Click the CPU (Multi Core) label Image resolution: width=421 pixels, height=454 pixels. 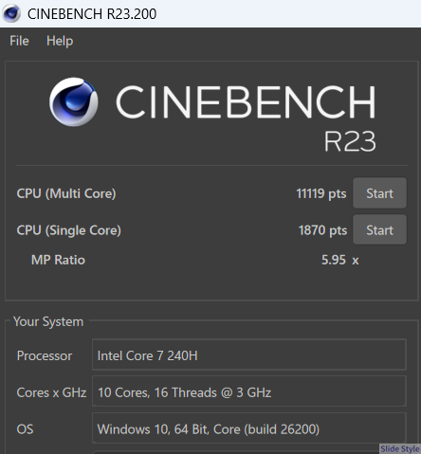(66, 193)
